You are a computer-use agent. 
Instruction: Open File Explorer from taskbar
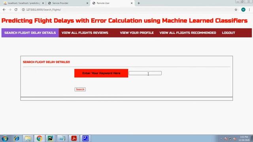tap(28, 138)
